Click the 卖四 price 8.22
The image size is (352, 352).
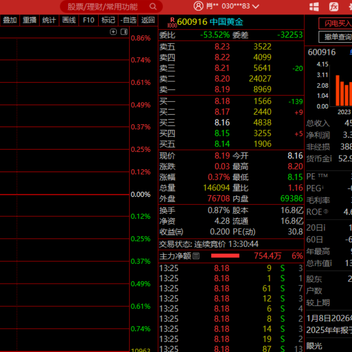coord(222,57)
